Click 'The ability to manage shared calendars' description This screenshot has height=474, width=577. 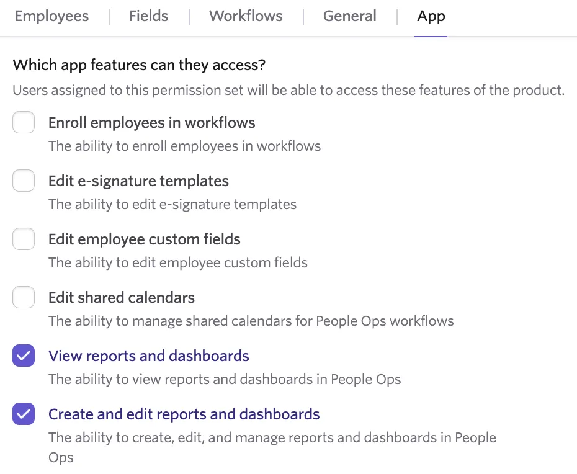tap(251, 321)
